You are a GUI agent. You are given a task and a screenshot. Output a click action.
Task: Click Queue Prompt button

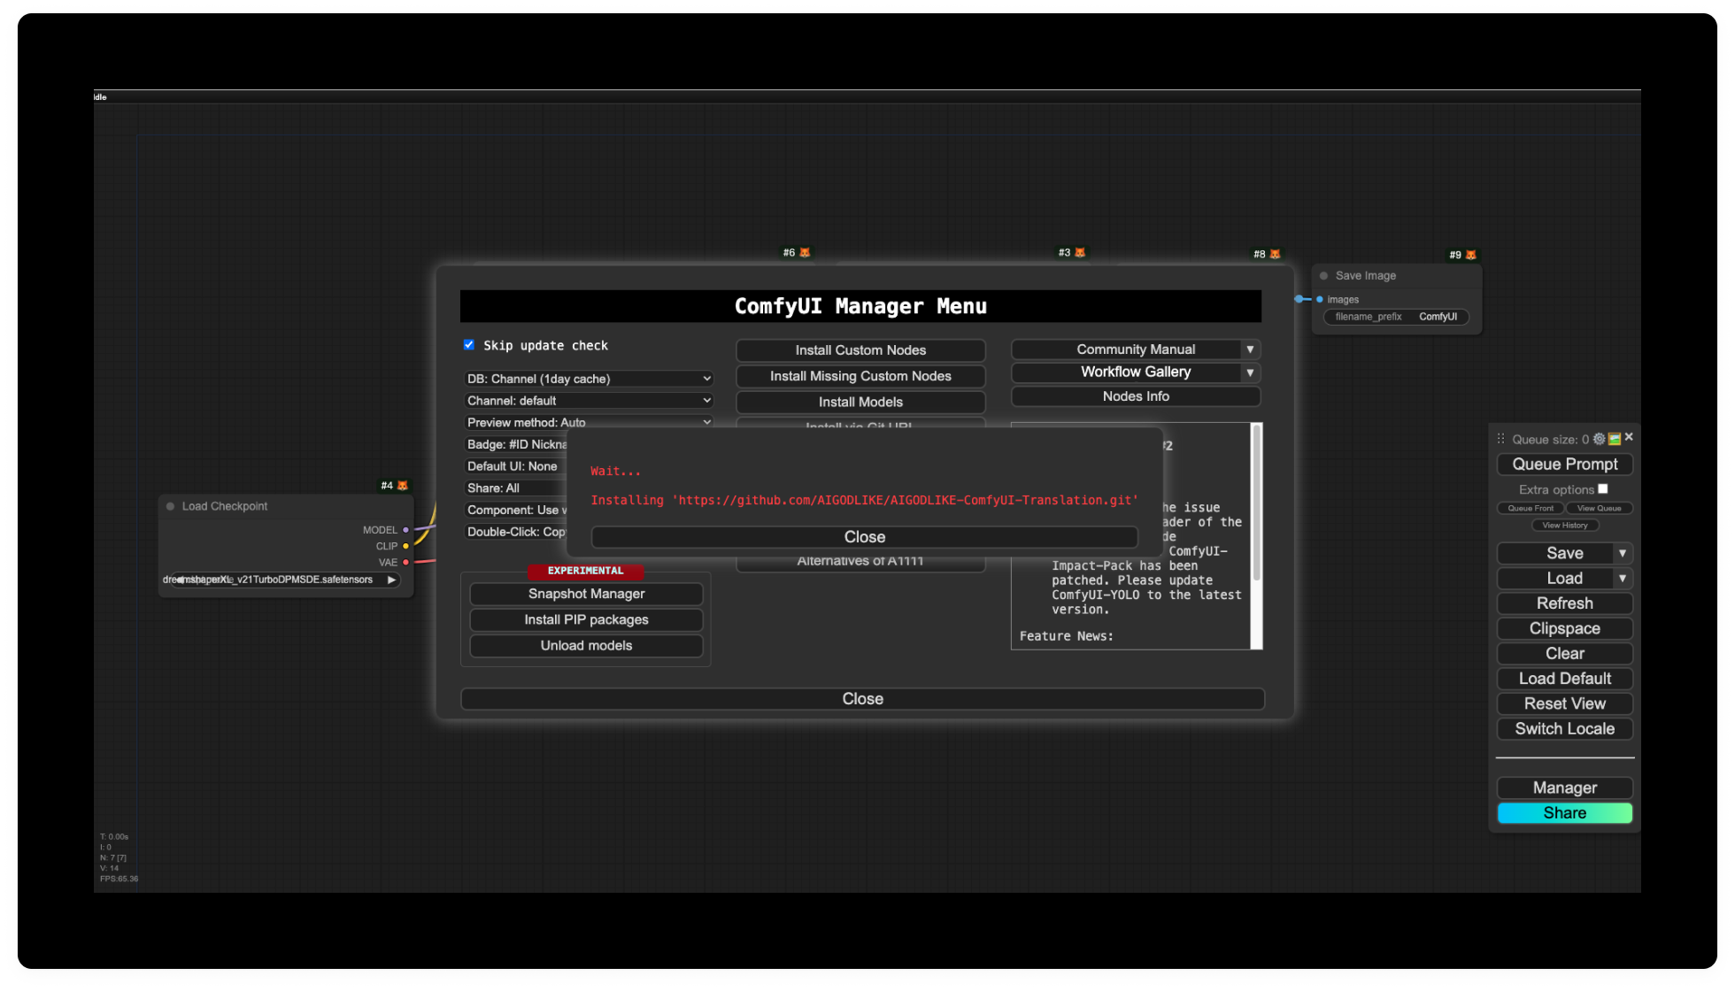(x=1564, y=465)
